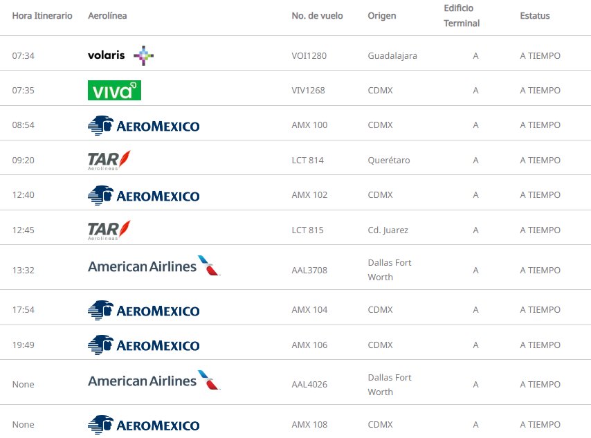Click the TAR logo for flight LCT 814

pos(109,160)
